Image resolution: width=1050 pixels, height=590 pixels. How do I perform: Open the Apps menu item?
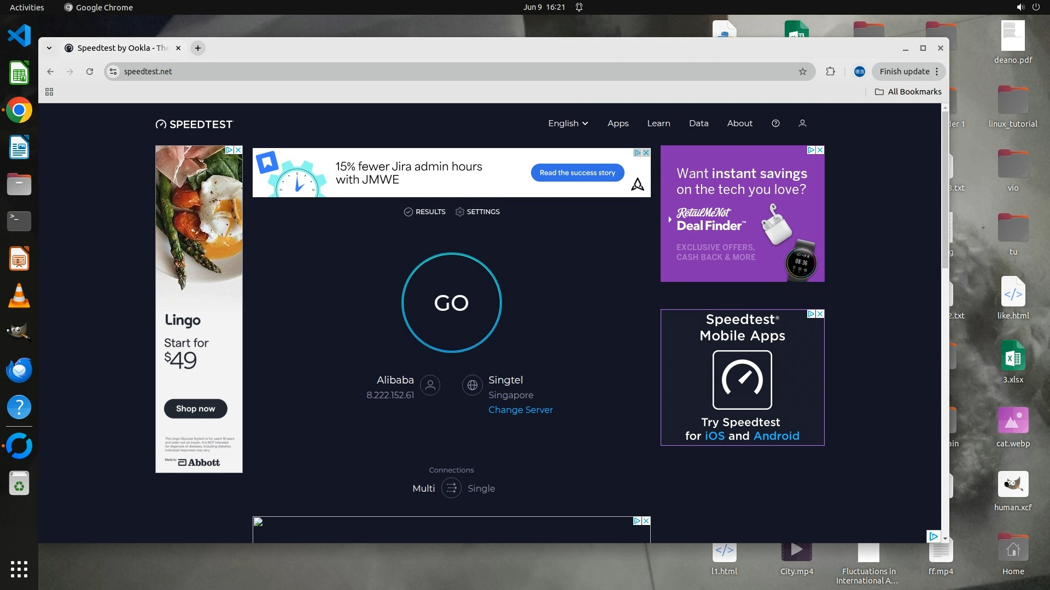618,123
